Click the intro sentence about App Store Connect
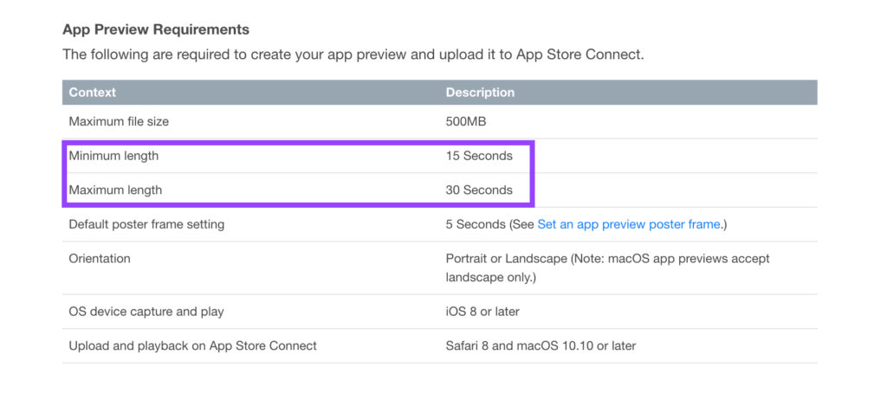 click(x=353, y=55)
